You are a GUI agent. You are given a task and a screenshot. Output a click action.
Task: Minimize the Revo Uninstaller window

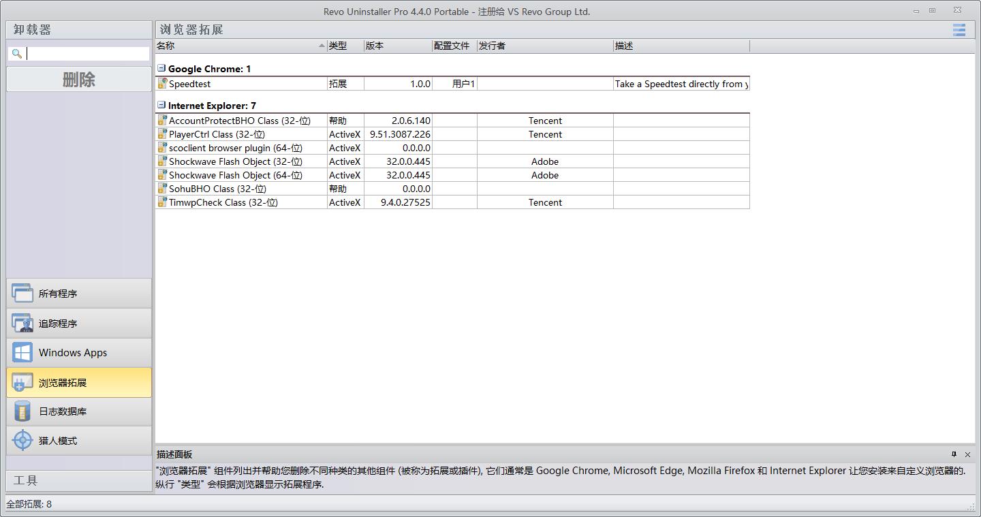pos(916,11)
